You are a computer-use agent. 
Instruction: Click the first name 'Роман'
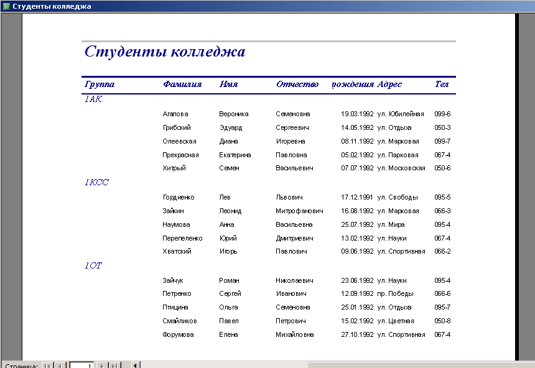click(230, 280)
